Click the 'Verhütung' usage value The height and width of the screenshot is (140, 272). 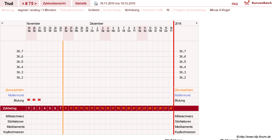132,10
